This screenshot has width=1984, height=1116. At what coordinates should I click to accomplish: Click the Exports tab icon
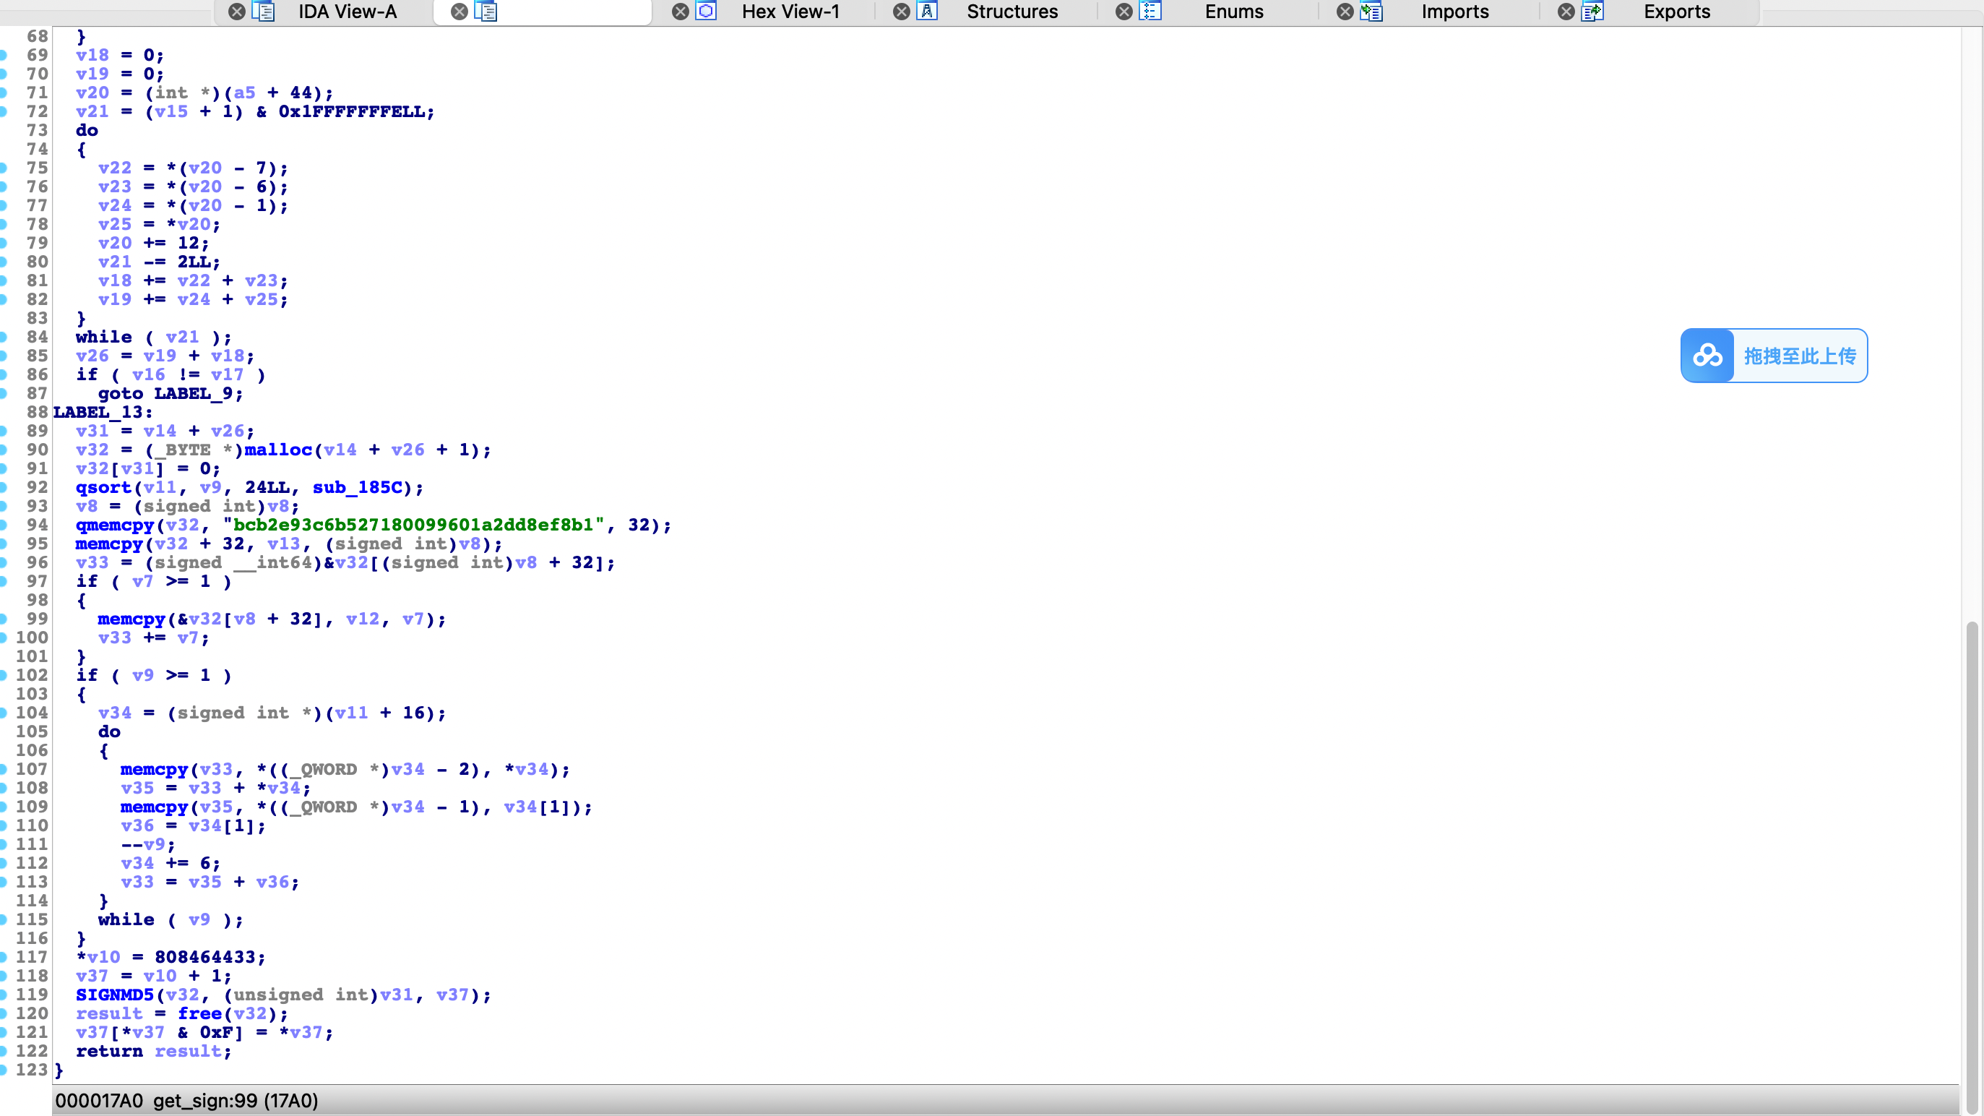(1592, 12)
